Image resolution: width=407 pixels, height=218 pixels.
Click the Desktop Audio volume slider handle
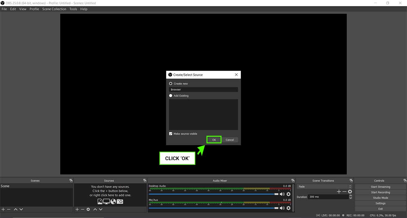point(276,194)
